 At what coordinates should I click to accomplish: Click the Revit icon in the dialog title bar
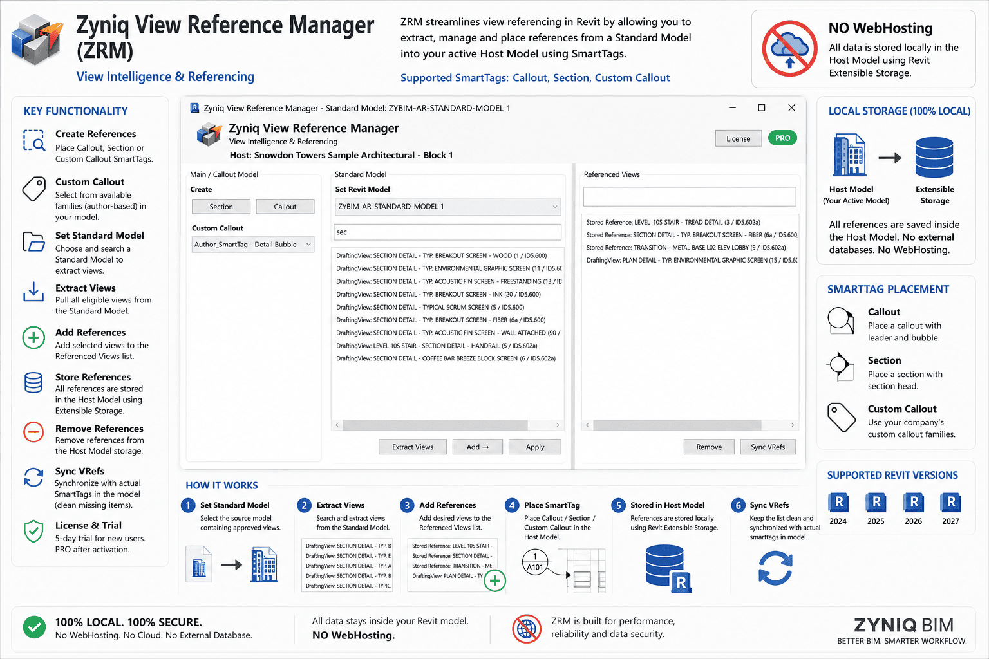tap(195, 108)
